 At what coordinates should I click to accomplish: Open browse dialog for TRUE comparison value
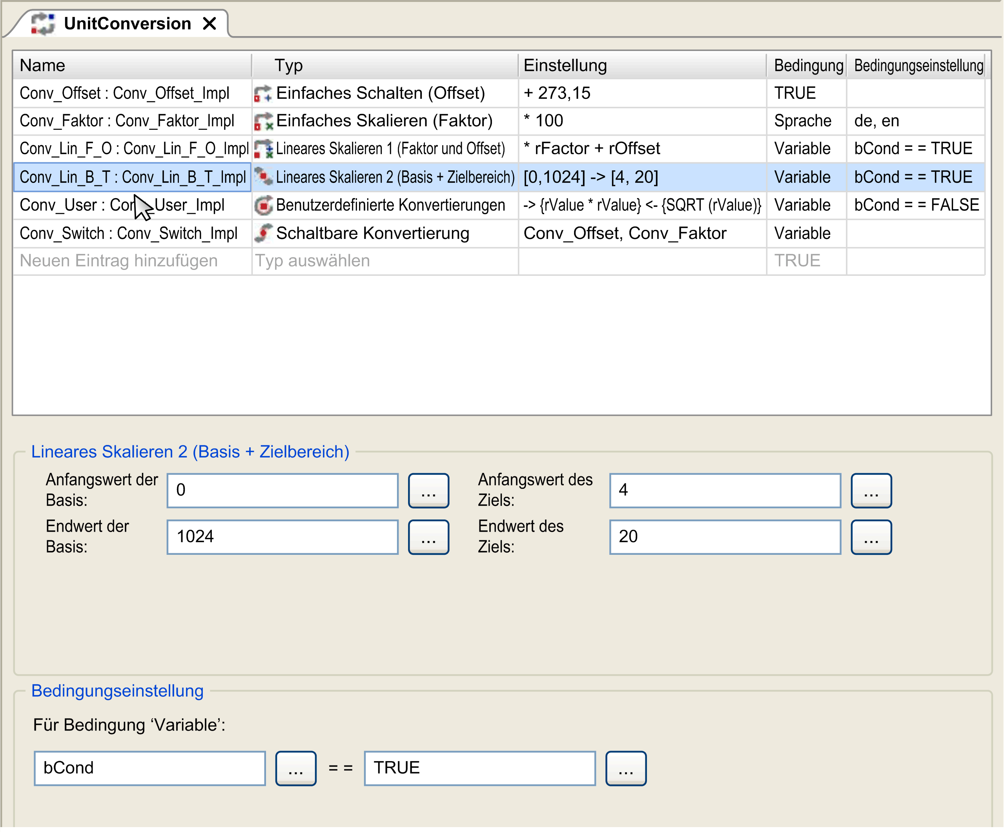coord(625,768)
